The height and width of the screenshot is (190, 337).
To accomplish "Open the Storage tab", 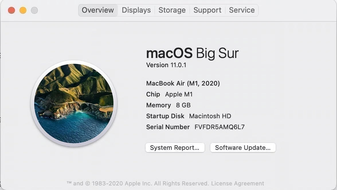I will (x=172, y=10).
